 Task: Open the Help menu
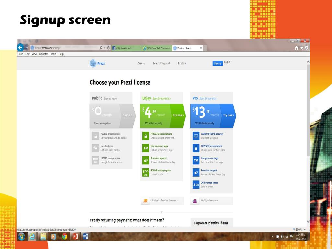click(x=61, y=54)
